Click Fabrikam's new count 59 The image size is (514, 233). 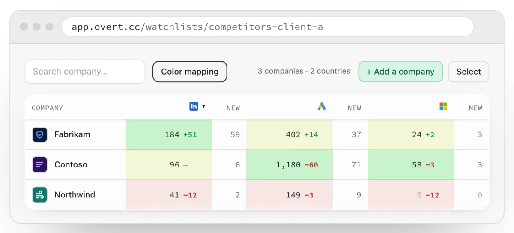[235, 134]
